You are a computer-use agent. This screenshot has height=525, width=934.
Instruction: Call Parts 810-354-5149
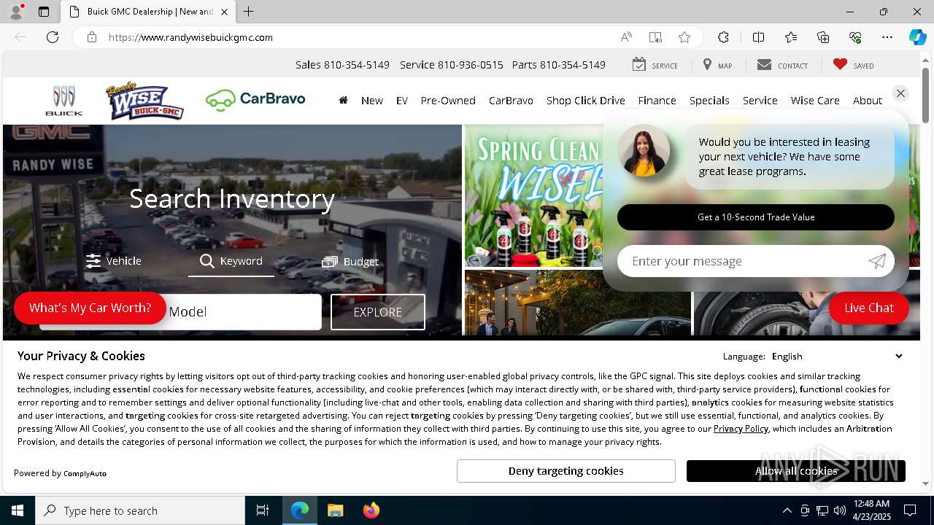(559, 65)
